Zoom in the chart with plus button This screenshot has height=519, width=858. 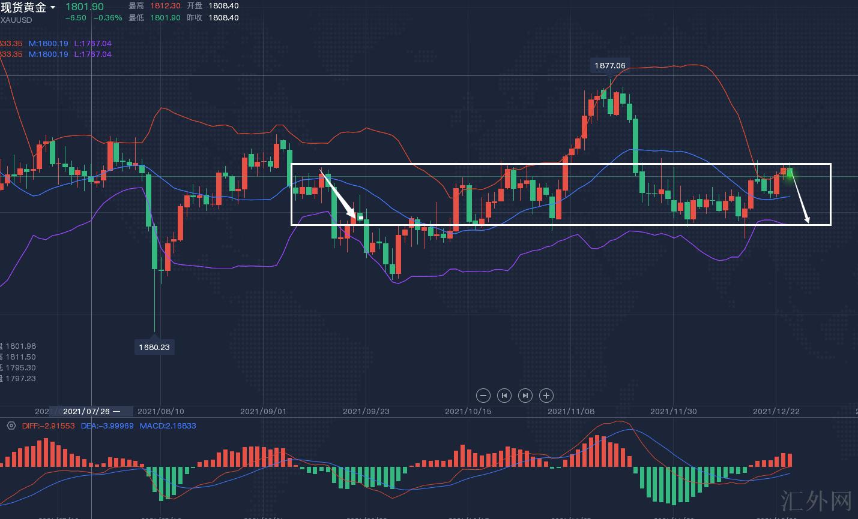546,396
